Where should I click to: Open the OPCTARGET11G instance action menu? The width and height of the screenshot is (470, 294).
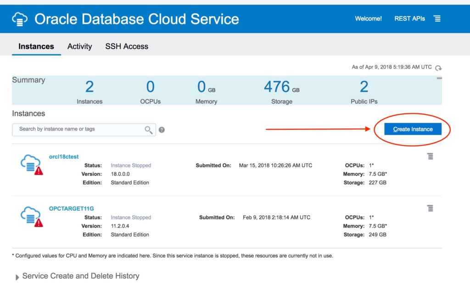430,208
